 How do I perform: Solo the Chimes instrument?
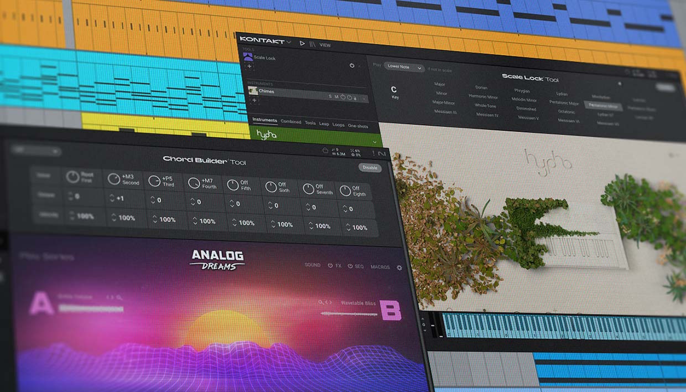330,97
